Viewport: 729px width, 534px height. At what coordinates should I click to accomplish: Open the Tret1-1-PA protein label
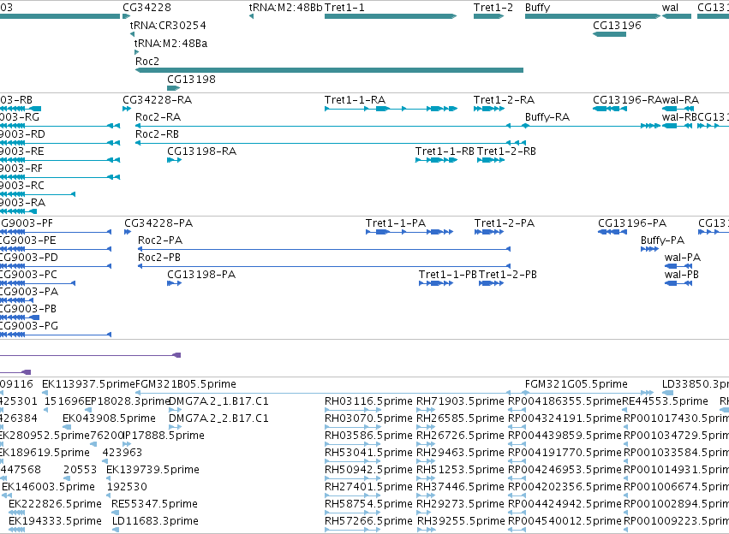coord(396,223)
